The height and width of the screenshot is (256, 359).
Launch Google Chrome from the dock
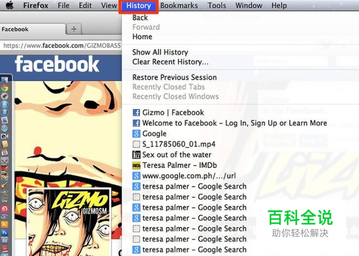pos(5,88)
